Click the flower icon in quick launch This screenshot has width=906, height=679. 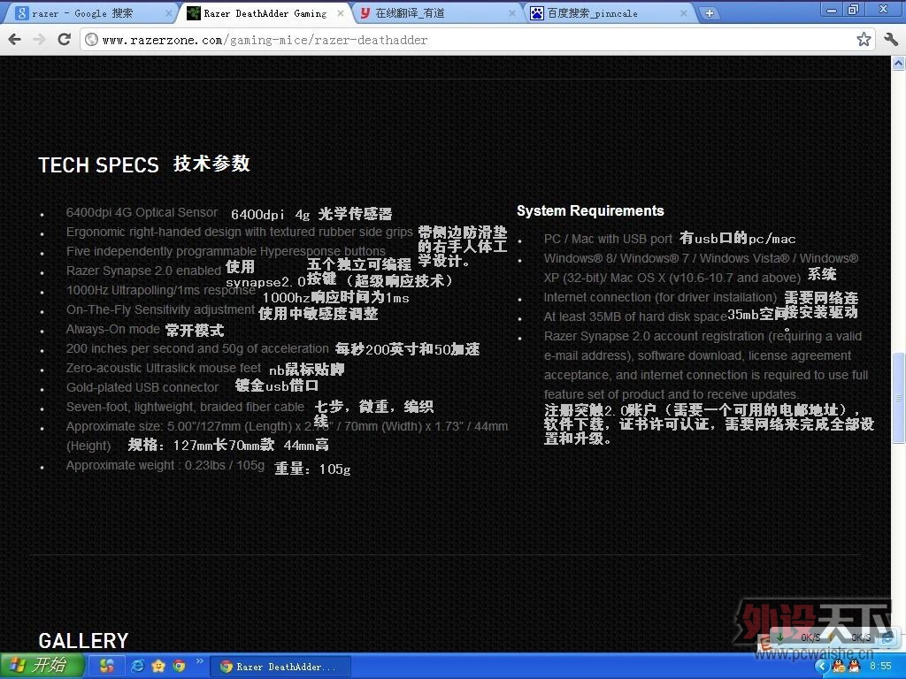(158, 666)
